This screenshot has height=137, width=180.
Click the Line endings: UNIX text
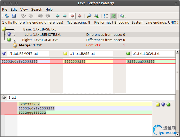[x=161, y=23]
